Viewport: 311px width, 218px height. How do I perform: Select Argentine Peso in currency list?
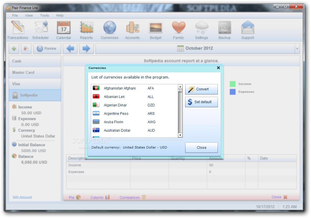point(135,114)
